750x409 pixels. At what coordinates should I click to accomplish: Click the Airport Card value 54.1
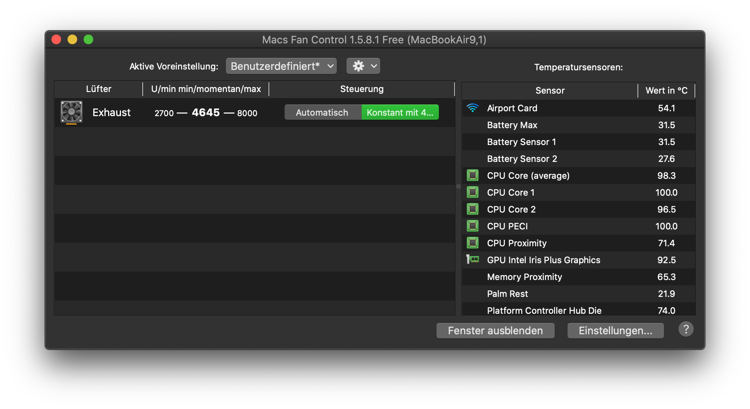click(666, 108)
